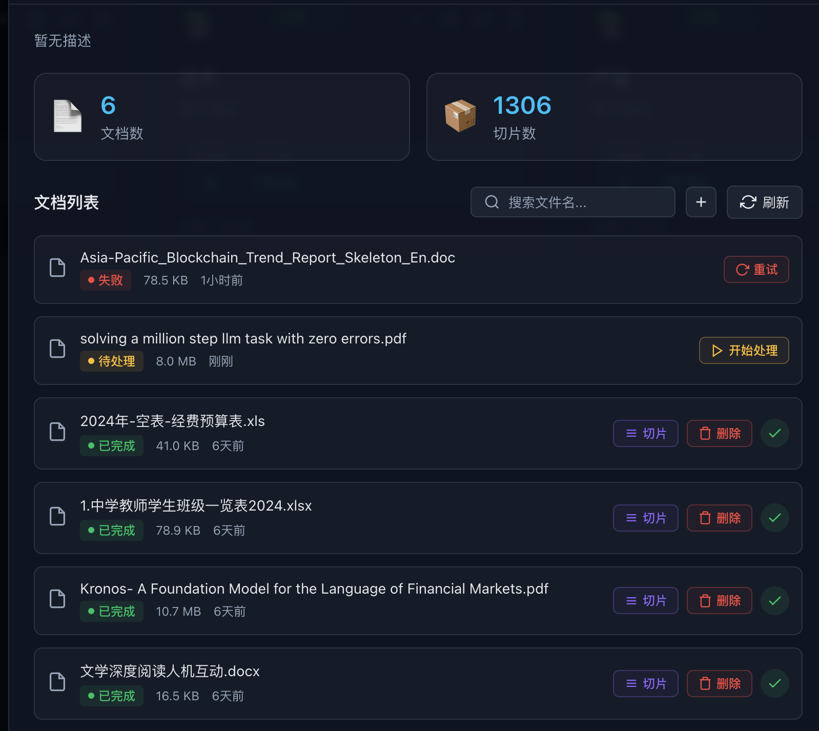Screen dimensions: 819x731
Task: View slices of 文学深度阅读人机互动.docx
Action: (x=645, y=684)
